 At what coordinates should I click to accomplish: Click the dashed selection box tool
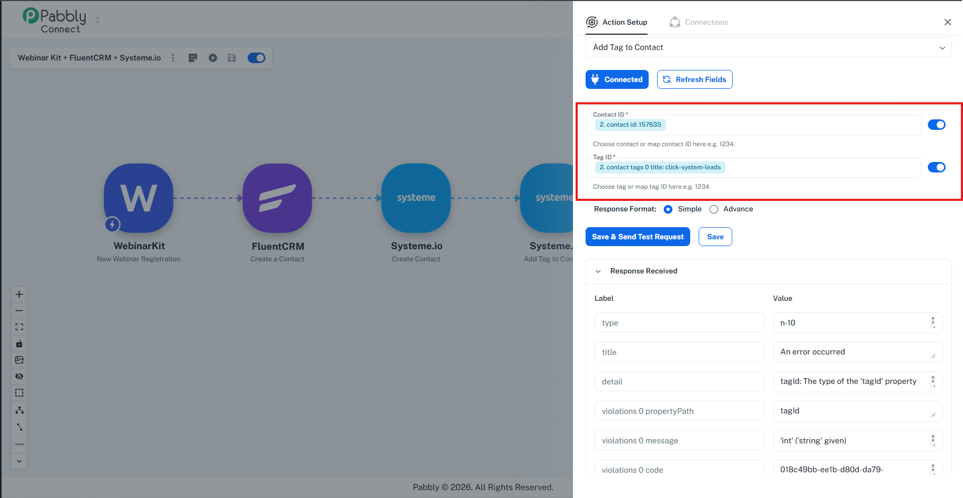19,393
